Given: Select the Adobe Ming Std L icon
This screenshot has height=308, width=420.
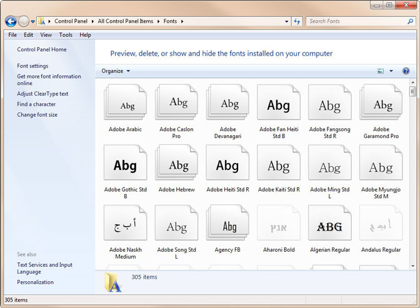Looking at the screenshot, I should 330,162.
